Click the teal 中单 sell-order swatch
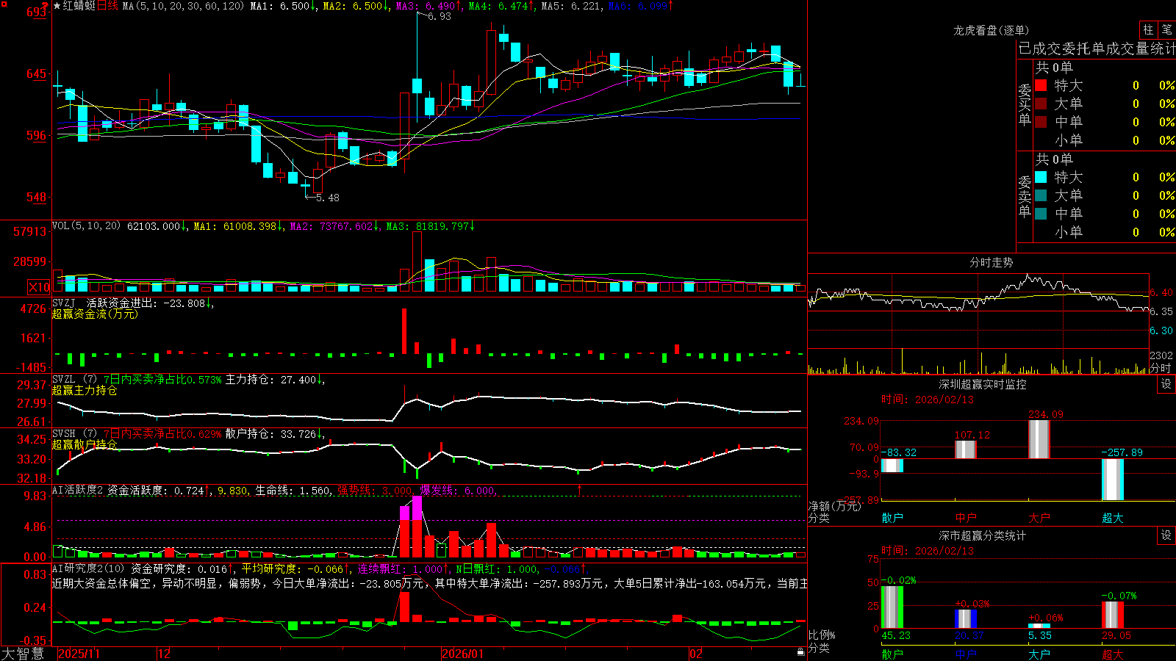The height and width of the screenshot is (661, 1176). 1041,214
